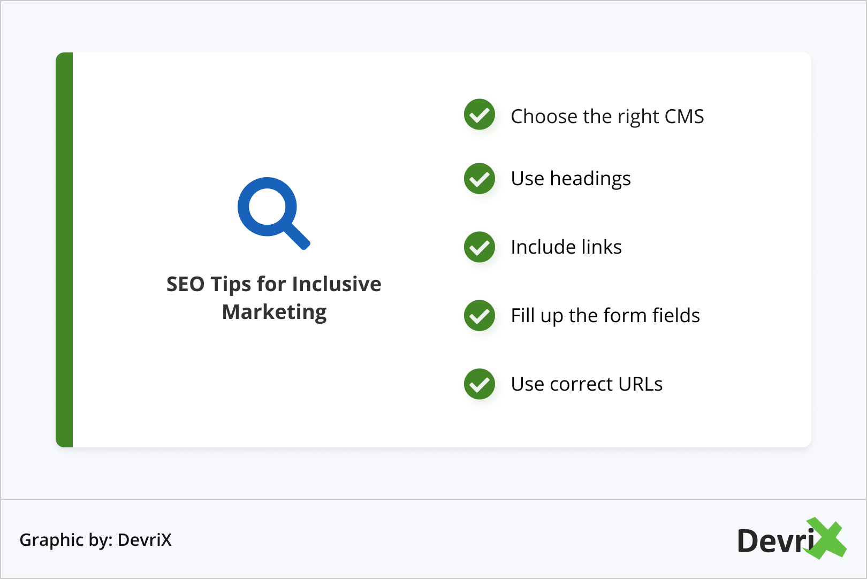The image size is (867, 579).
Task: Select the Use correct URLs text
Action: pos(587,384)
